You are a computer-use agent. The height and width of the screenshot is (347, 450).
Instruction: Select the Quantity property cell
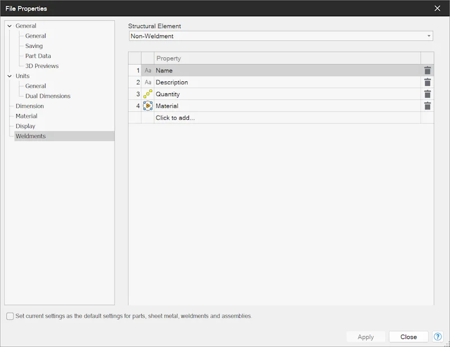[x=287, y=94]
